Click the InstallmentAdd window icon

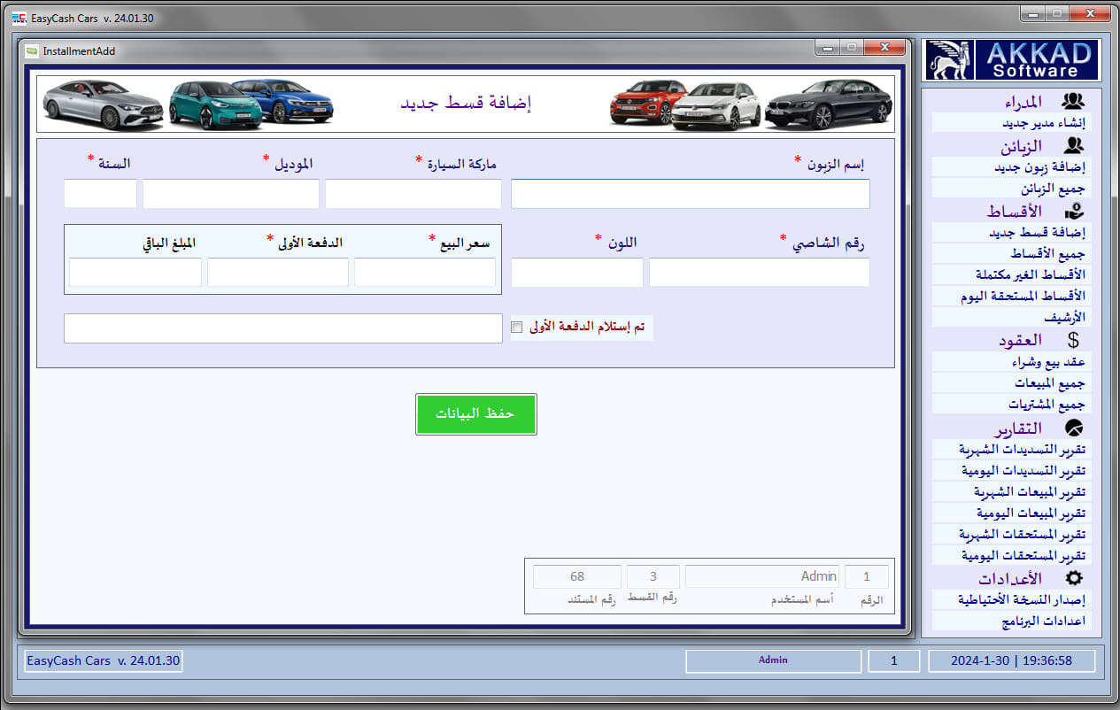pyautogui.click(x=30, y=50)
